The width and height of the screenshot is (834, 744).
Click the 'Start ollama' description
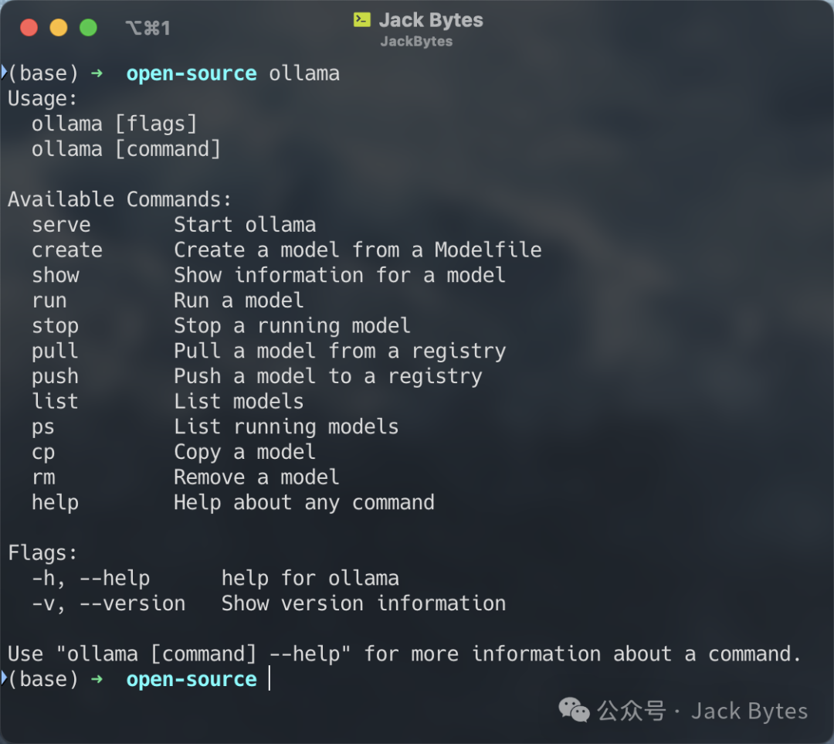pos(246,225)
